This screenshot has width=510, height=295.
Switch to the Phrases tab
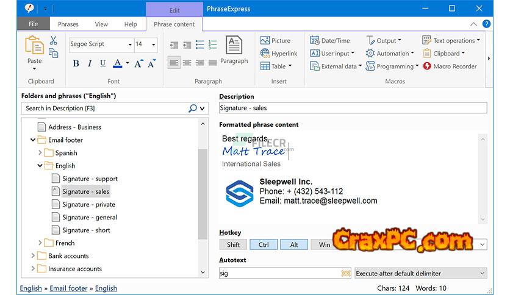click(x=68, y=24)
